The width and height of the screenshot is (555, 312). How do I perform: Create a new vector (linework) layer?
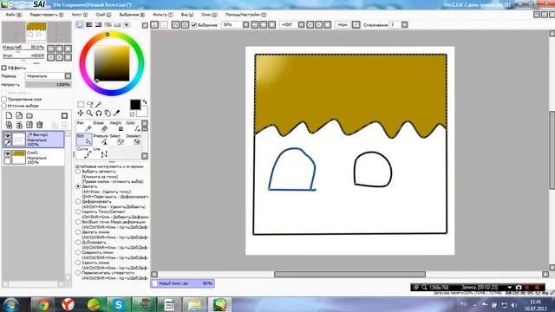(x=19, y=115)
